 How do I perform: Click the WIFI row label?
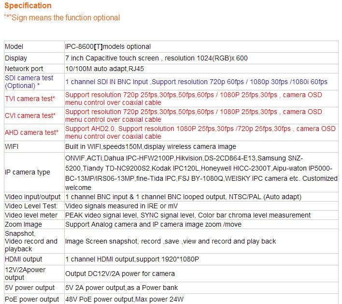tap(12, 146)
